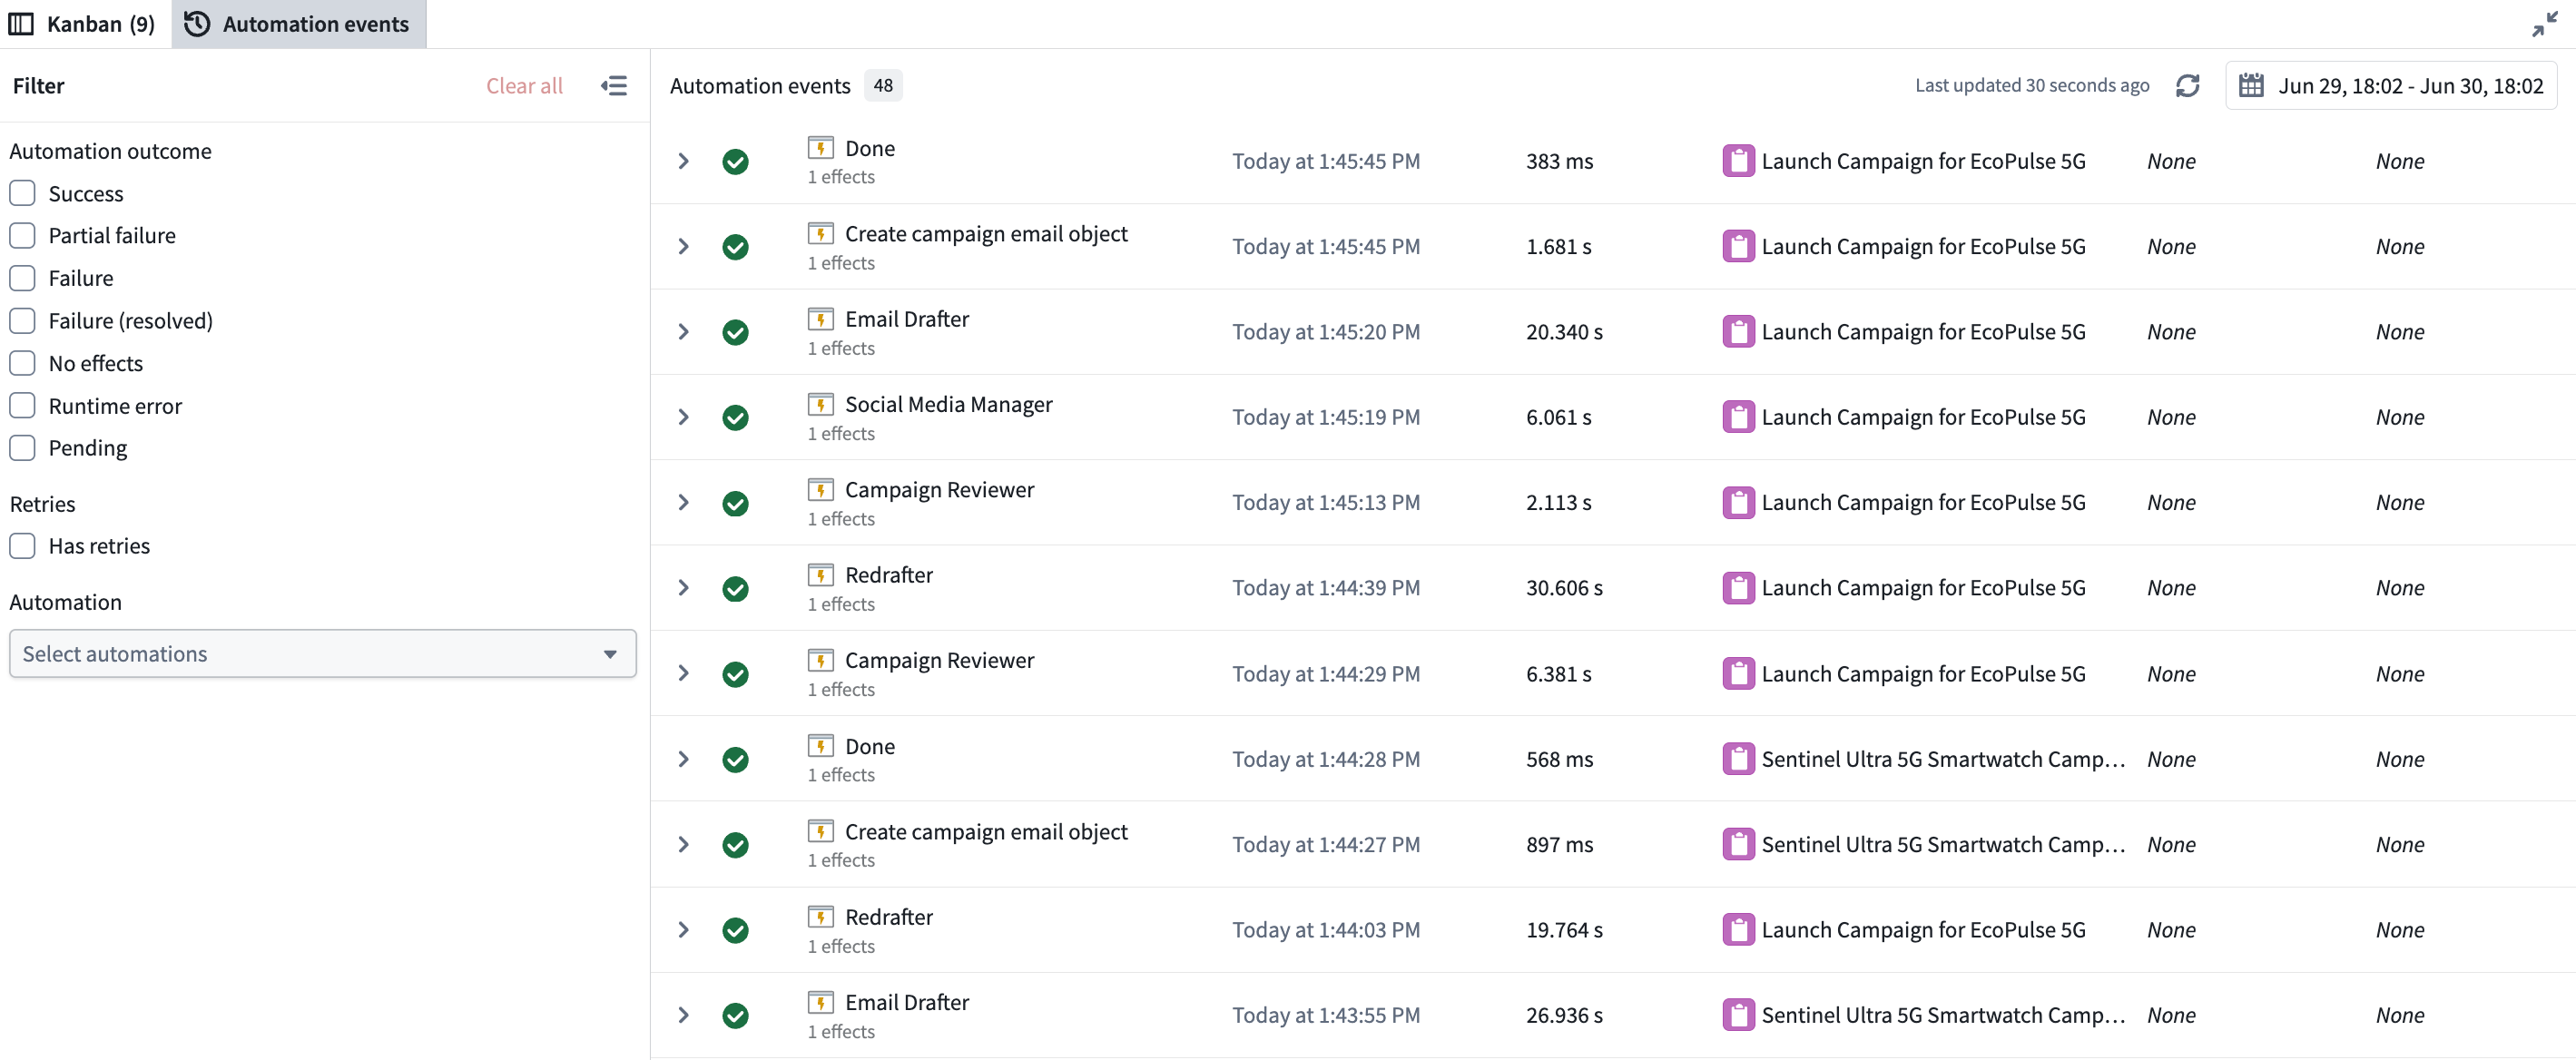This screenshot has height=1060, width=2576.
Task: Check the Partial failure filter
Action: pos(22,235)
